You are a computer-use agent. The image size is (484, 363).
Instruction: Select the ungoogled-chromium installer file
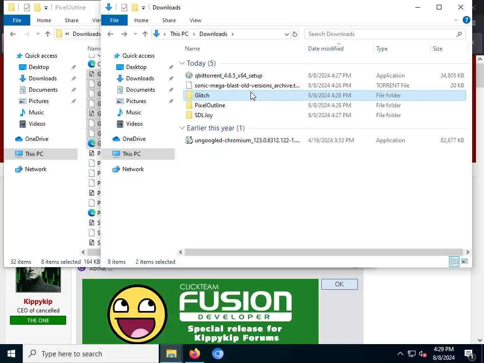pyautogui.click(x=324, y=140)
